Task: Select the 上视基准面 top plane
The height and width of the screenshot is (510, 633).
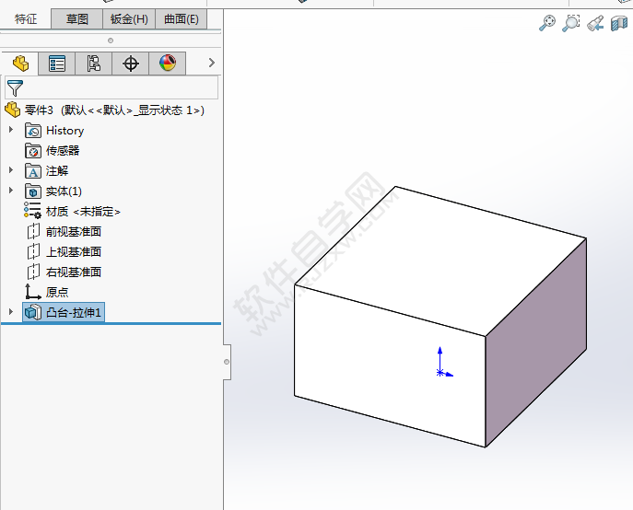Action: coord(74,251)
